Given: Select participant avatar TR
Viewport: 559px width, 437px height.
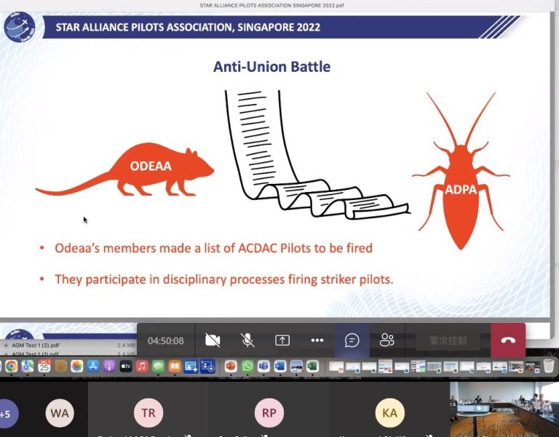Looking at the screenshot, I should [x=148, y=413].
